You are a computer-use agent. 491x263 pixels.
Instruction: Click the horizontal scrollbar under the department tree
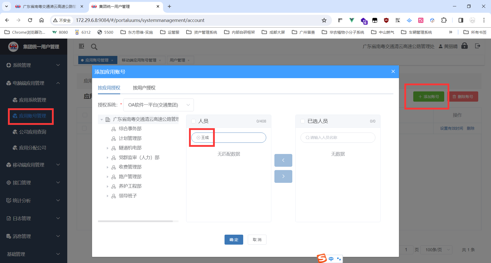coord(135,221)
